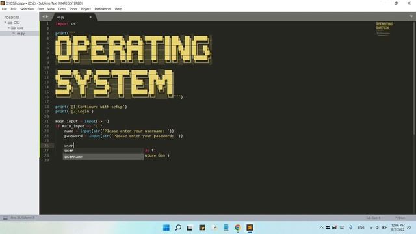Collapse the OS2 folder arrow
Image resolution: width=416 pixels, height=234 pixels.
pyautogui.click(x=5, y=23)
